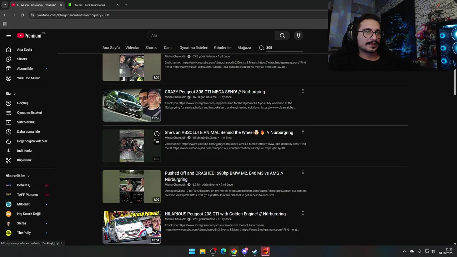Open options menu for ABSOLUTE ANIMAL video
The height and width of the screenshot is (257, 457).
(x=303, y=132)
